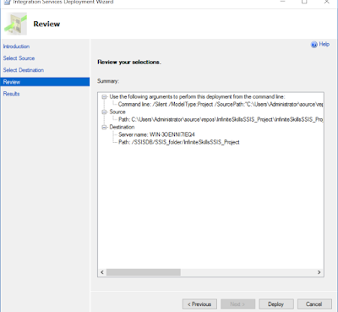
Task: Click the Deploy button
Action: 276,304
